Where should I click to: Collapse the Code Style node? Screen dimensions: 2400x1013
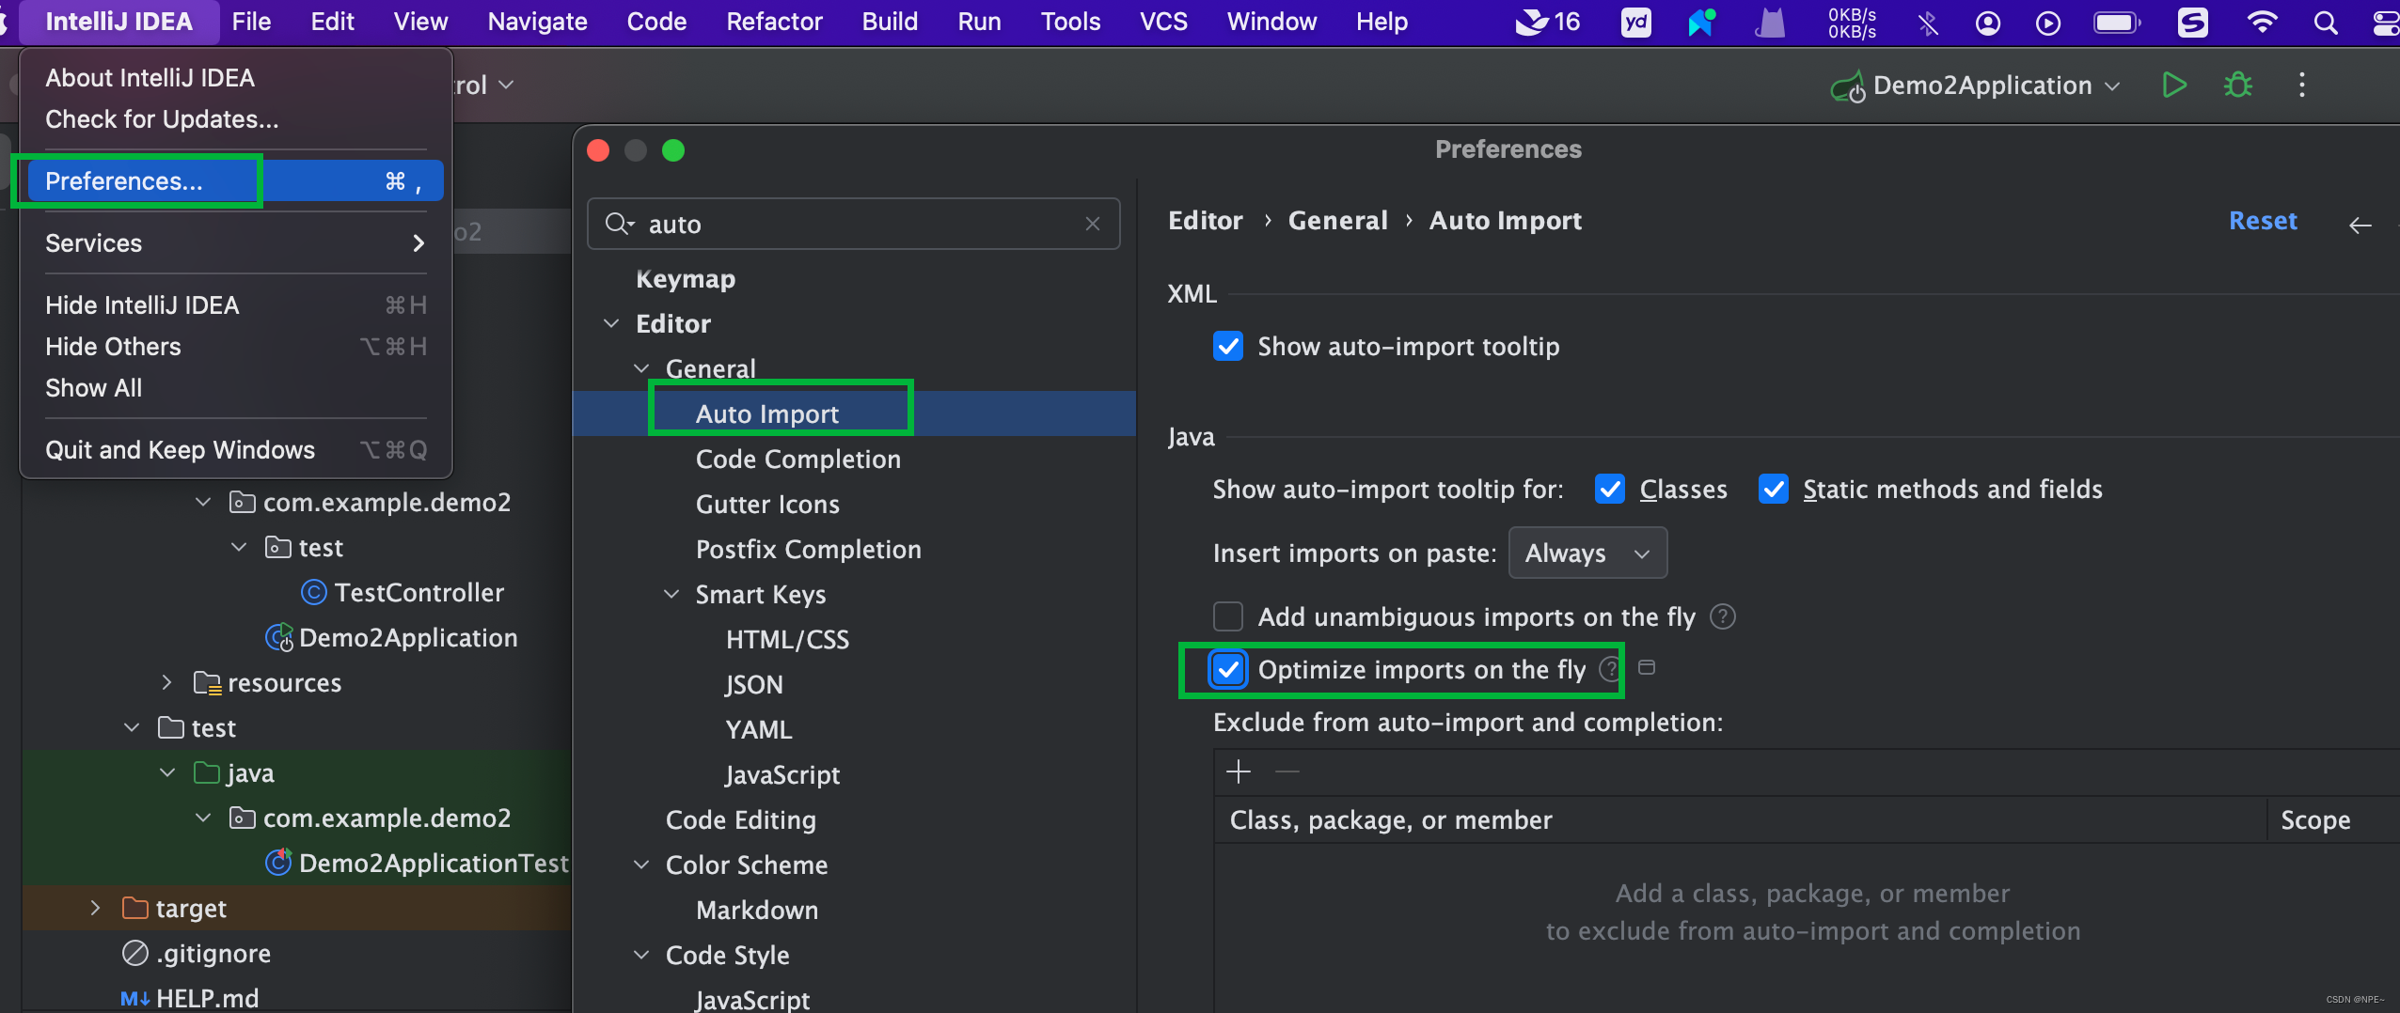tap(641, 956)
